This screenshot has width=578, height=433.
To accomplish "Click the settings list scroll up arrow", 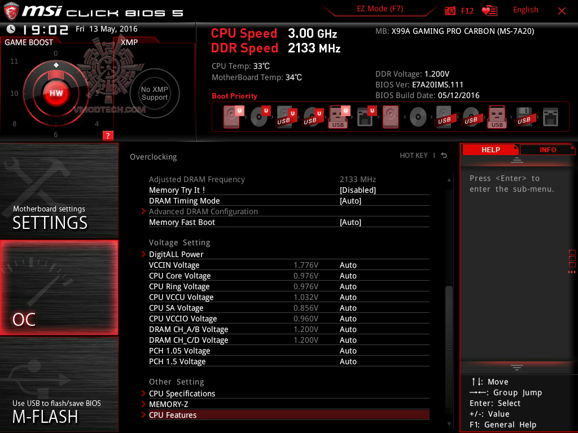I will coord(449,180).
